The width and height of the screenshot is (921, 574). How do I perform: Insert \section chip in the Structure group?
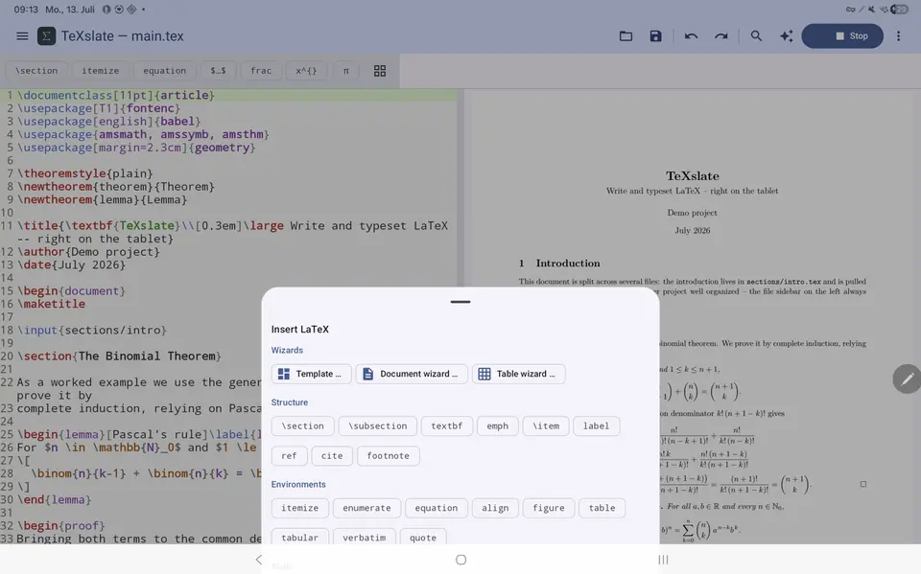[x=302, y=426]
